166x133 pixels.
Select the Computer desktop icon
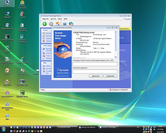click(x=7, y=4)
